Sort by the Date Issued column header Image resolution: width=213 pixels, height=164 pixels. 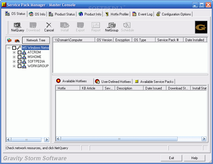(155, 88)
